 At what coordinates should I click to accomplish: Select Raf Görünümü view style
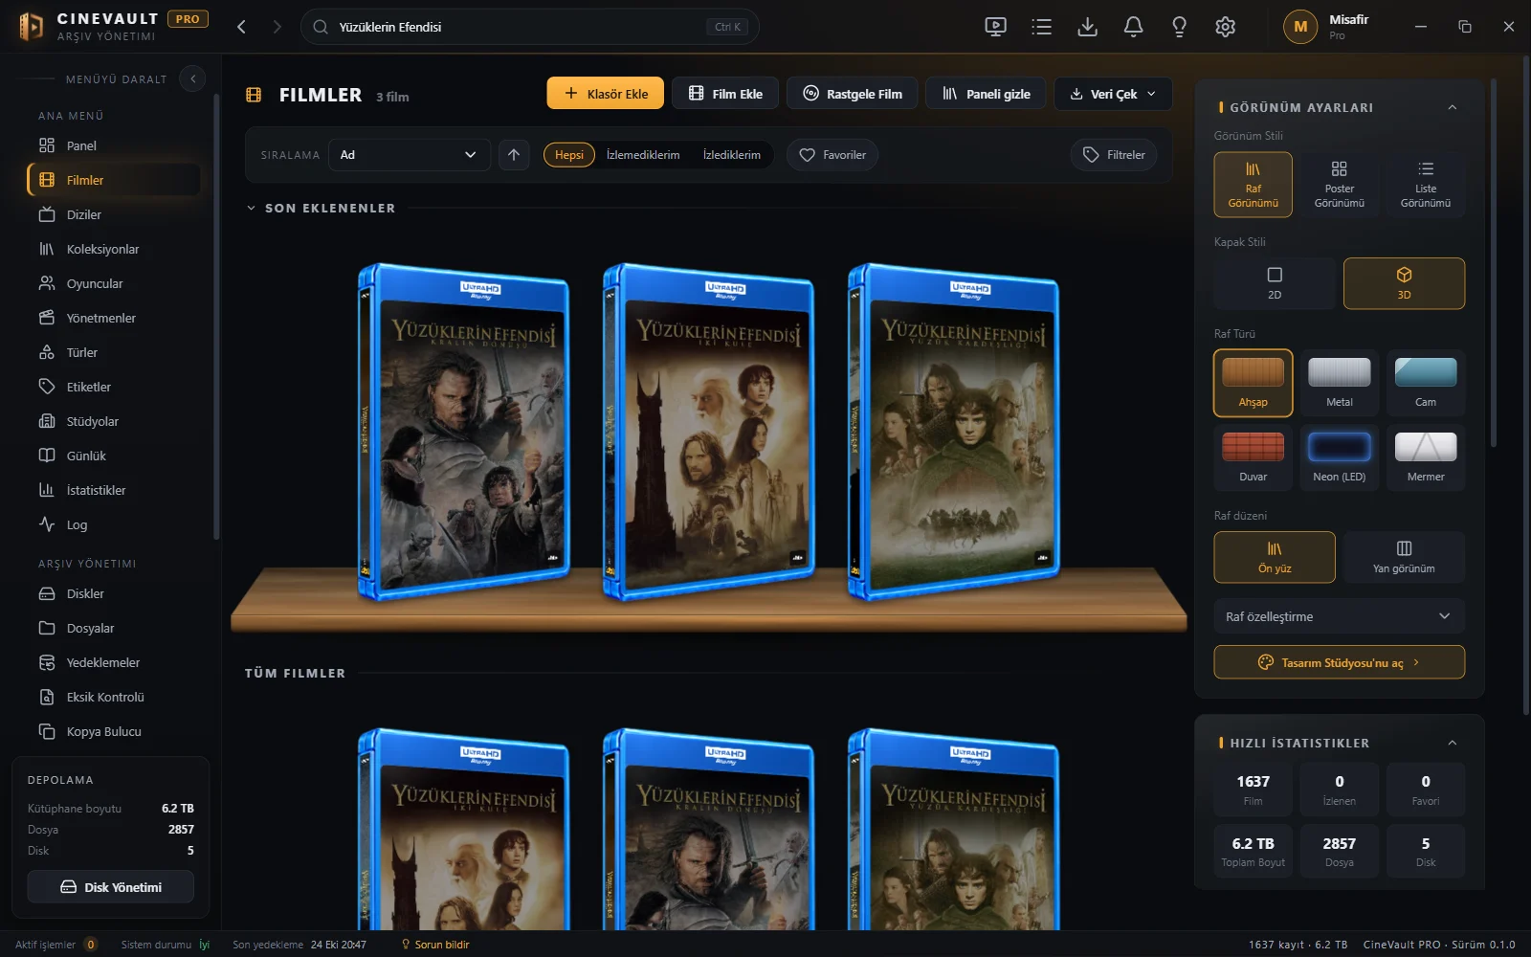click(x=1253, y=185)
